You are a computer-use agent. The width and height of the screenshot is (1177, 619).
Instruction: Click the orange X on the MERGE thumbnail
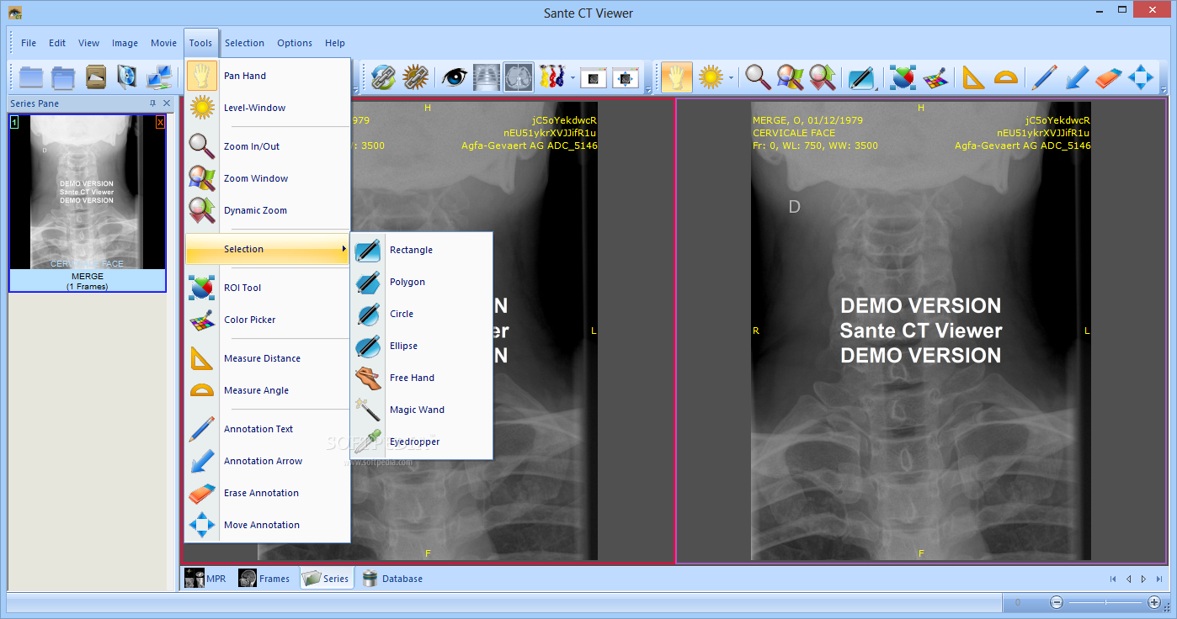[160, 123]
